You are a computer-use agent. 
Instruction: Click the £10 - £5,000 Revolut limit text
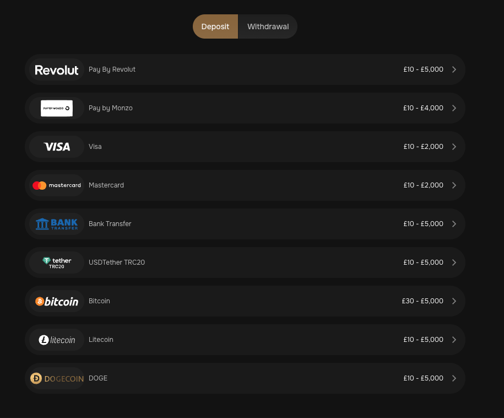(x=423, y=69)
